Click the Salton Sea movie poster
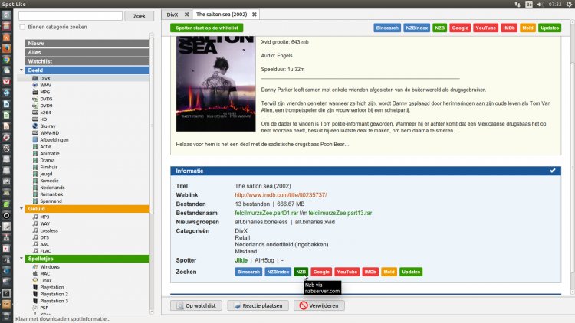Screen dimensions: 575x323 coord(215,84)
